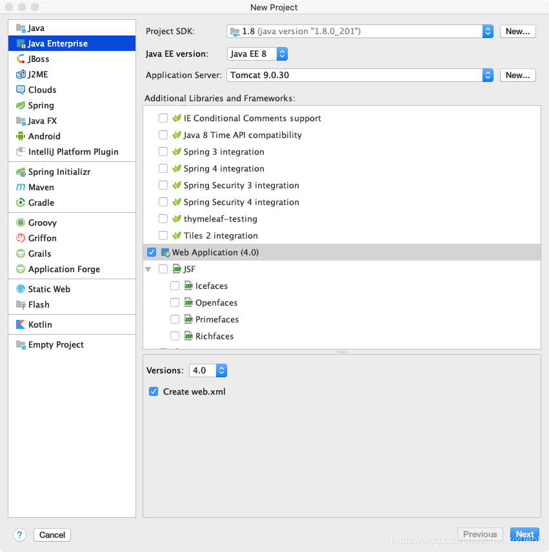Select the Application Forge label
Screen dimensions: 549x552
(64, 270)
